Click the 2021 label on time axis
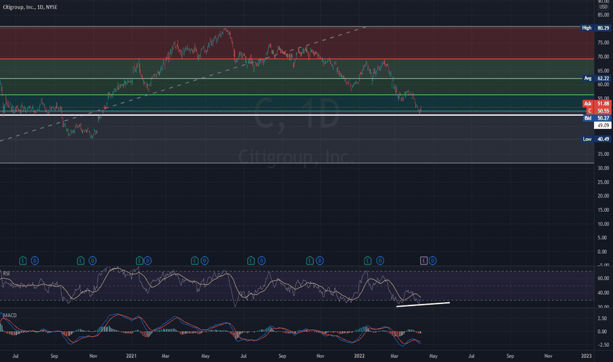The height and width of the screenshot is (362, 613). [x=131, y=356]
